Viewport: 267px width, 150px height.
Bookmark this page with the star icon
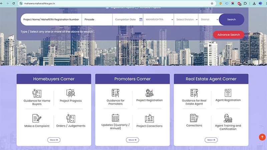(x=212, y=3)
